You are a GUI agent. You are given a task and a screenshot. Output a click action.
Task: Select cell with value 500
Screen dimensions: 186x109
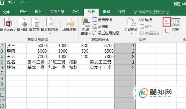coord(79,51)
